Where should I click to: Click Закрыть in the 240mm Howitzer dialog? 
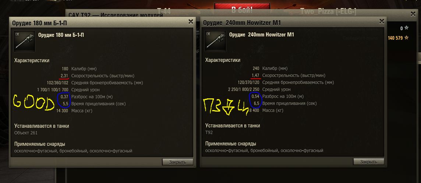[x=368, y=162]
